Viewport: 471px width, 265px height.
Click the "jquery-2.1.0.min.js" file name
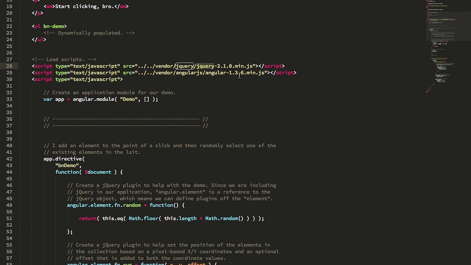click(x=224, y=66)
